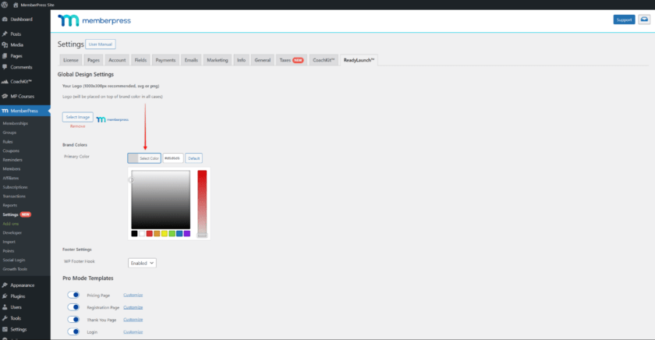
Task: Switch to the Emails tab
Action: 191,60
